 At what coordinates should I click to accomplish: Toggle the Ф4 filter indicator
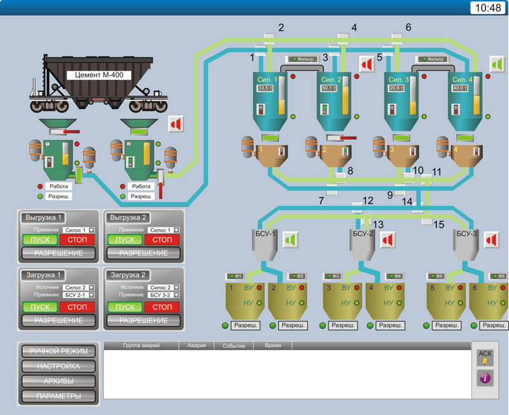[x=394, y=276]
